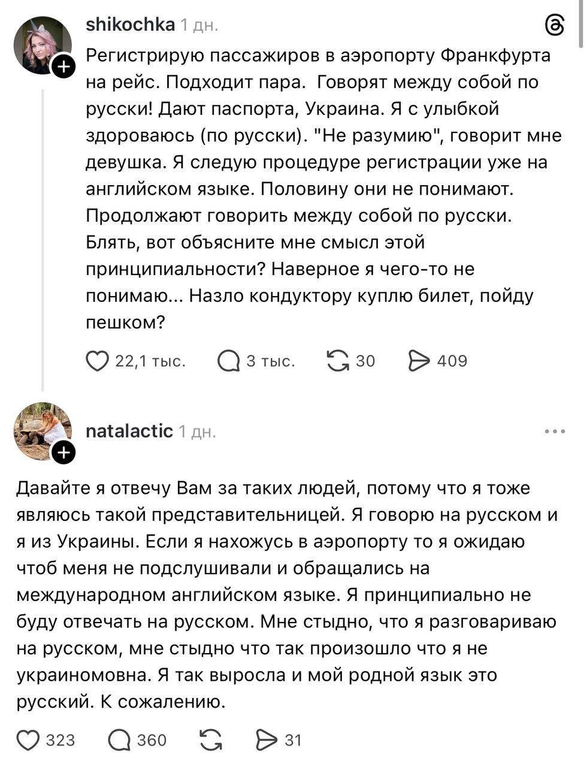View natalactic's profile picture
Image resolution: width=587 pixels, height=767 pixels.
pyautogui.click(x=41, y=430)
